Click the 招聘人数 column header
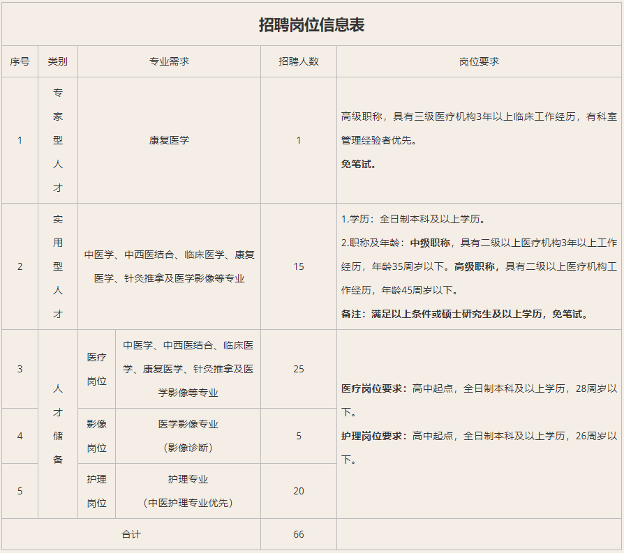 pos(299,61)
